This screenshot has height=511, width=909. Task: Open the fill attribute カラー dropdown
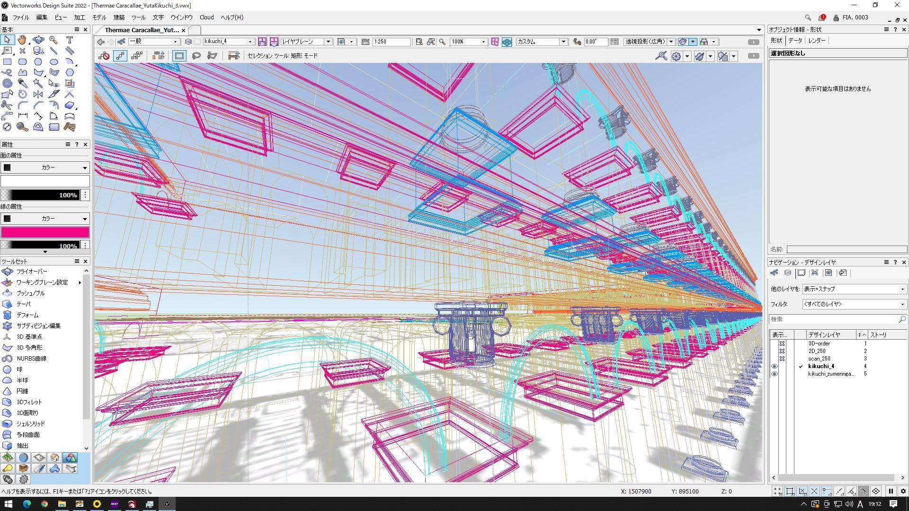point(45,167)
